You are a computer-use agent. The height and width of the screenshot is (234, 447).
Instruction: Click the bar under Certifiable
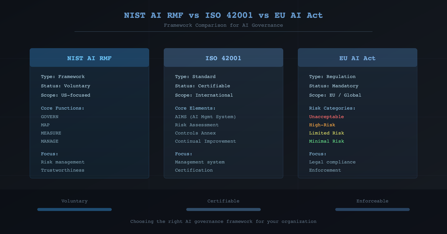click(x=223, y=209)
